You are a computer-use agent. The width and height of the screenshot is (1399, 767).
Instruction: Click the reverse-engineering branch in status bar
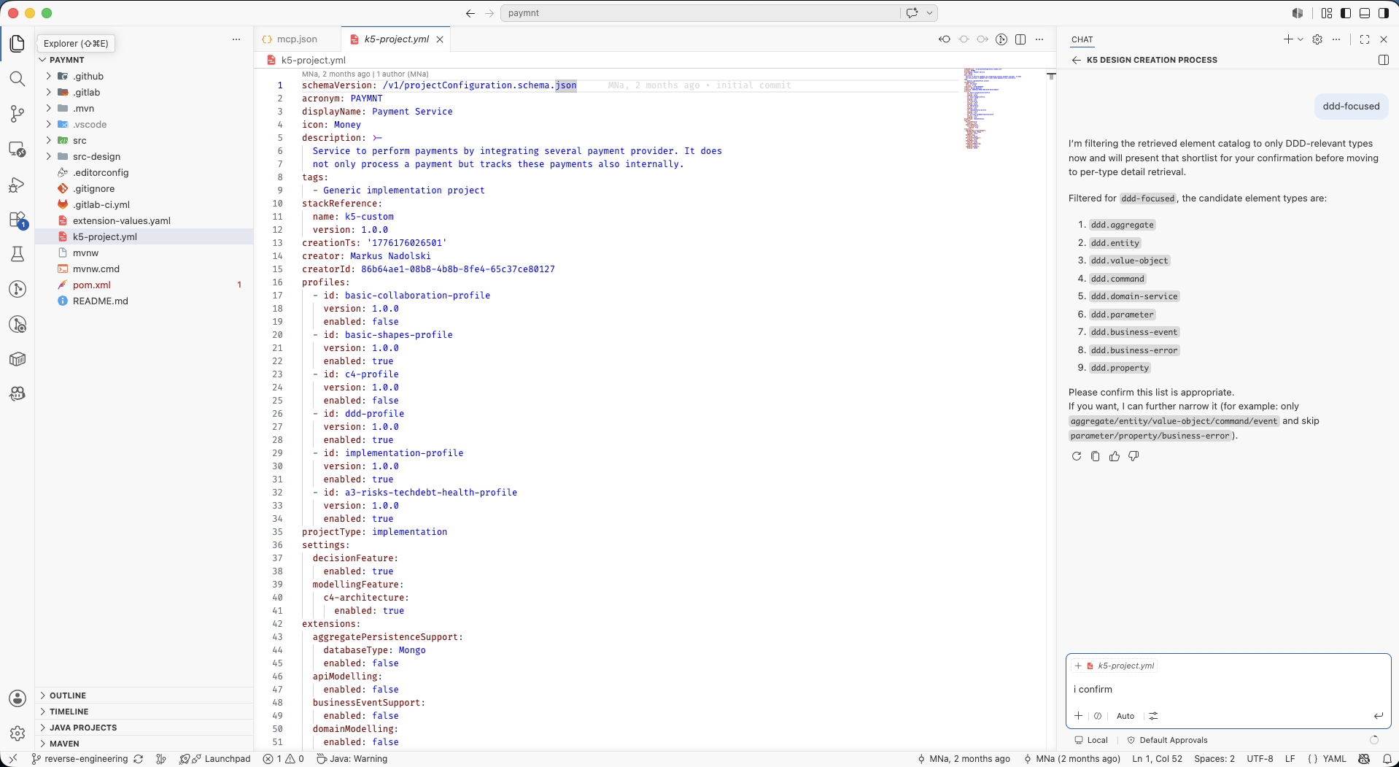[80, 759]
